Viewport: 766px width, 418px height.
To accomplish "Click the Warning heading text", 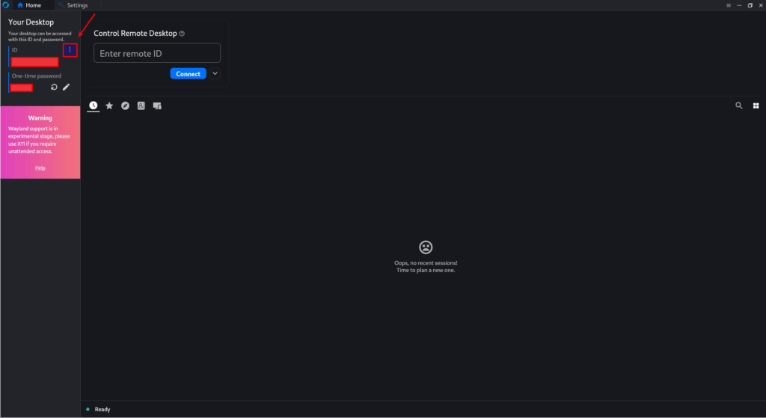I will click(40, 117).
